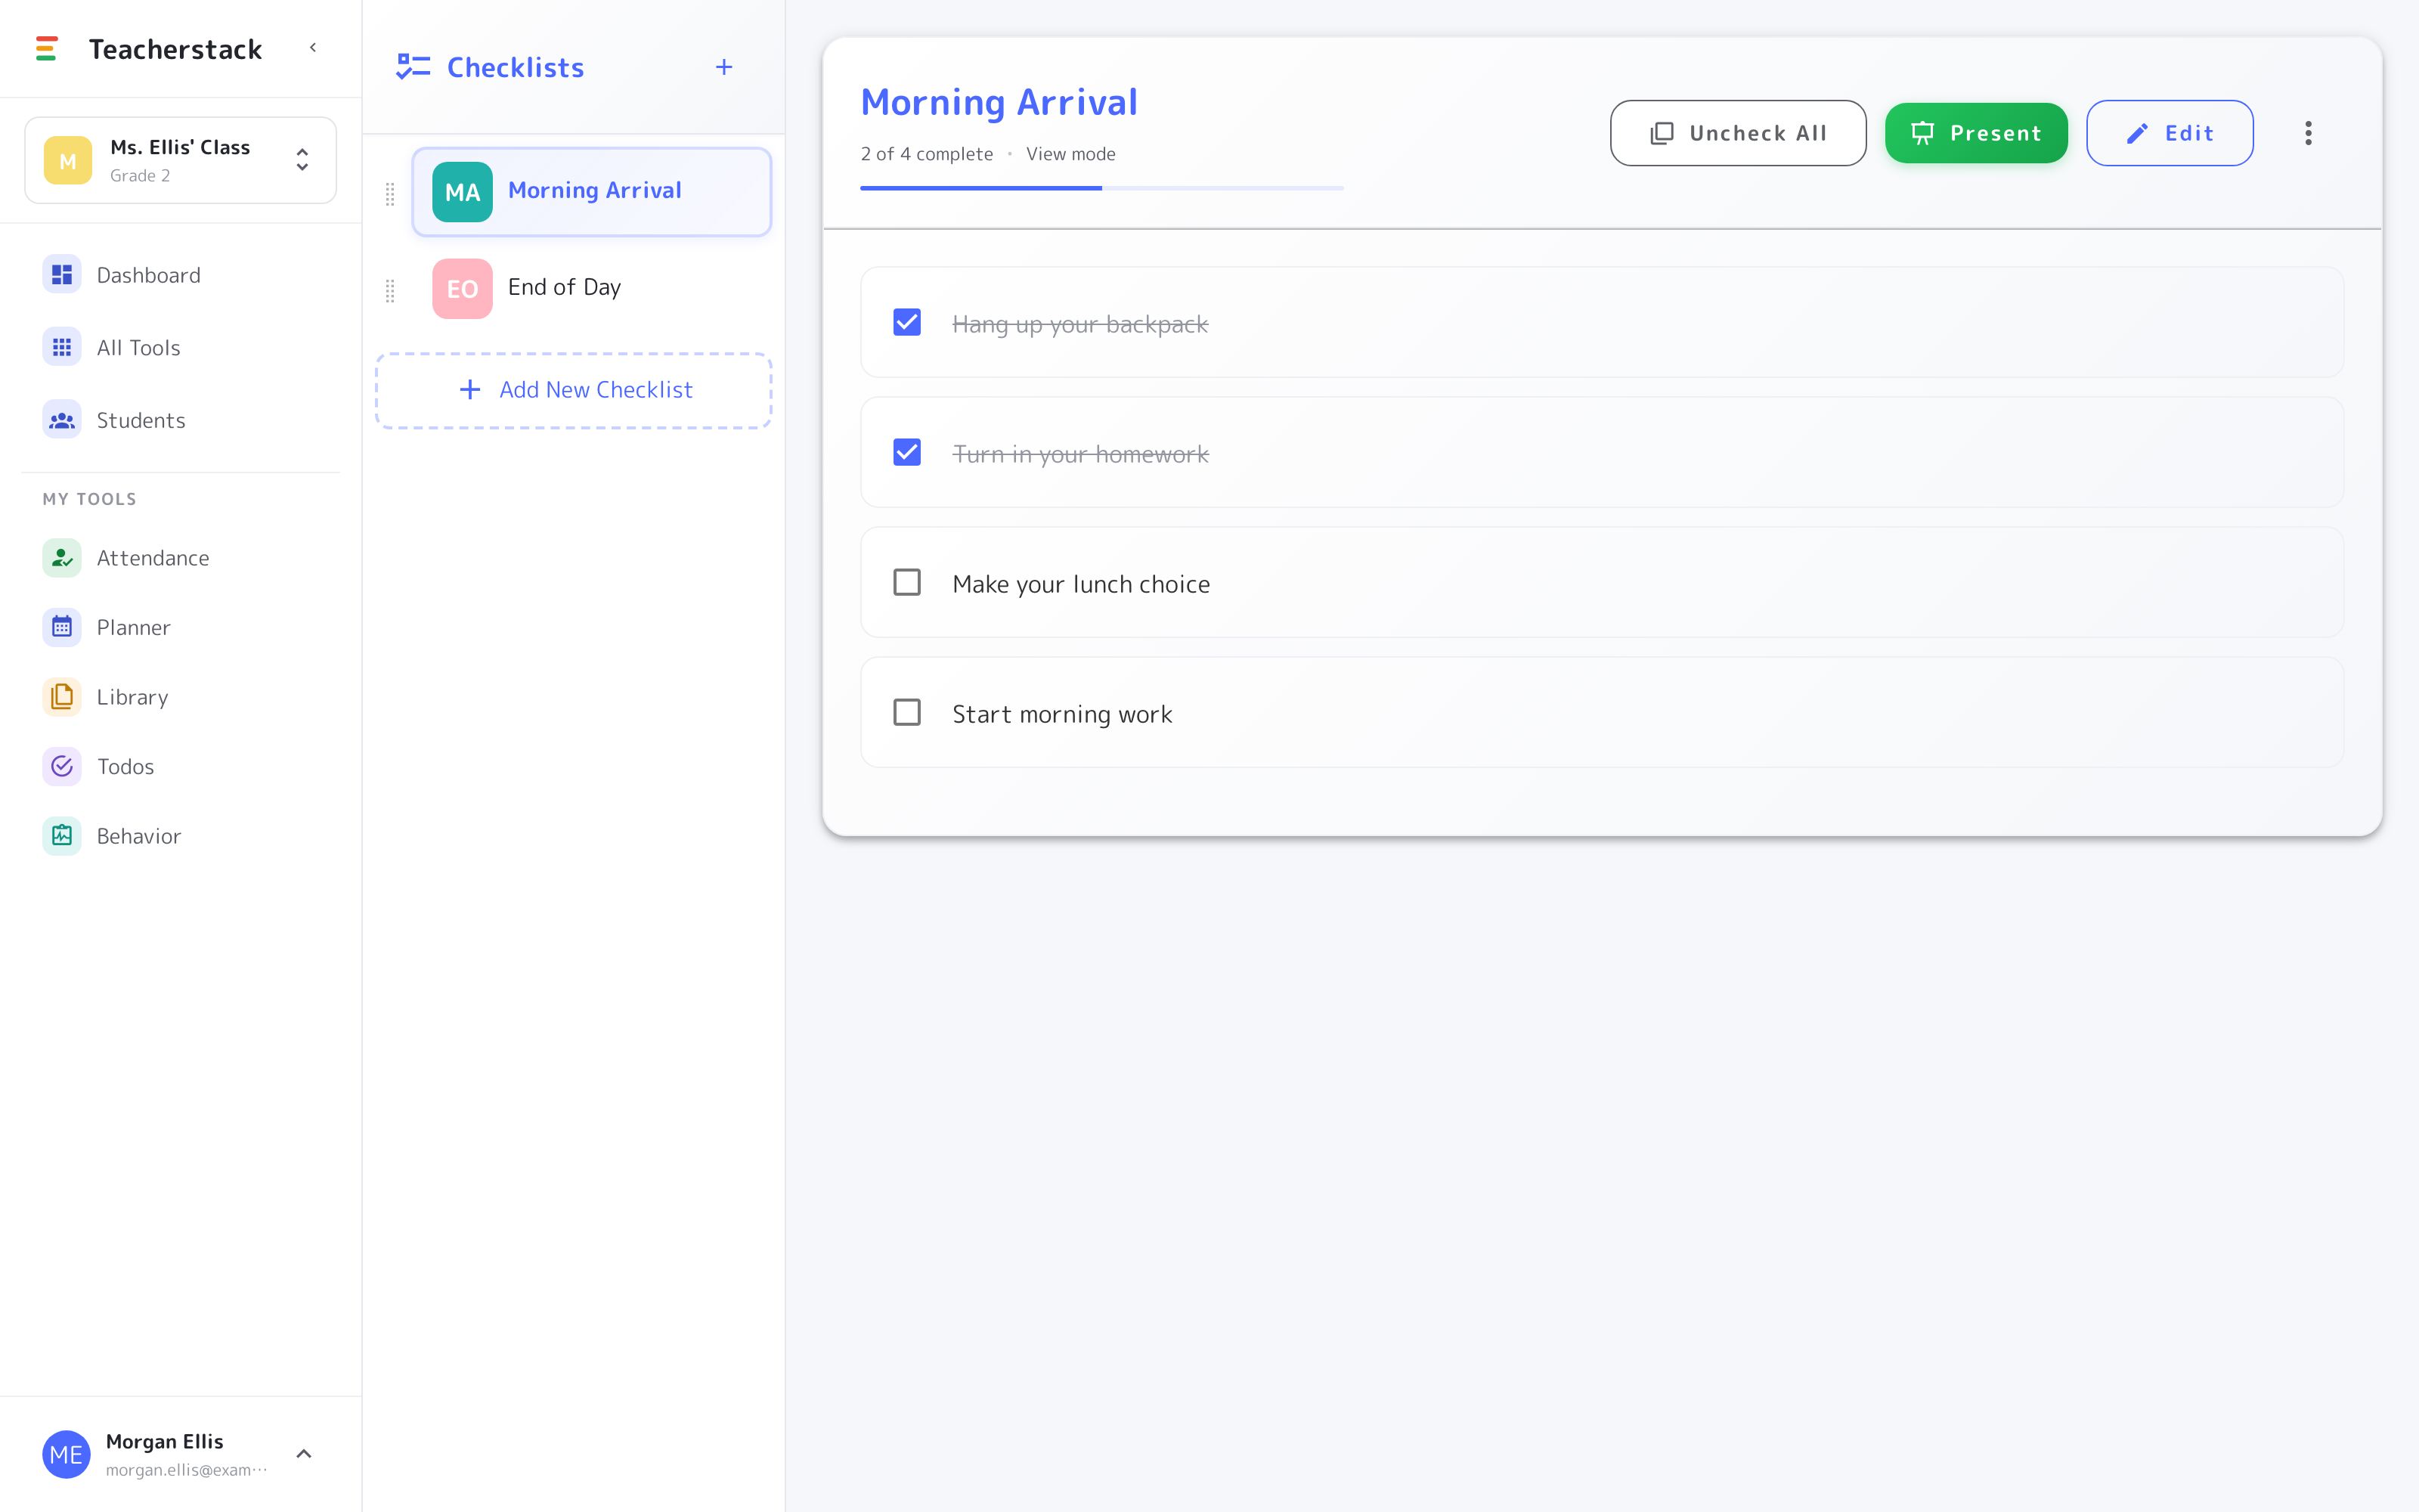Viewport: 2419px width, 1512px height.
Task: Click the checklist progress bar
Action: [1101, 188]
